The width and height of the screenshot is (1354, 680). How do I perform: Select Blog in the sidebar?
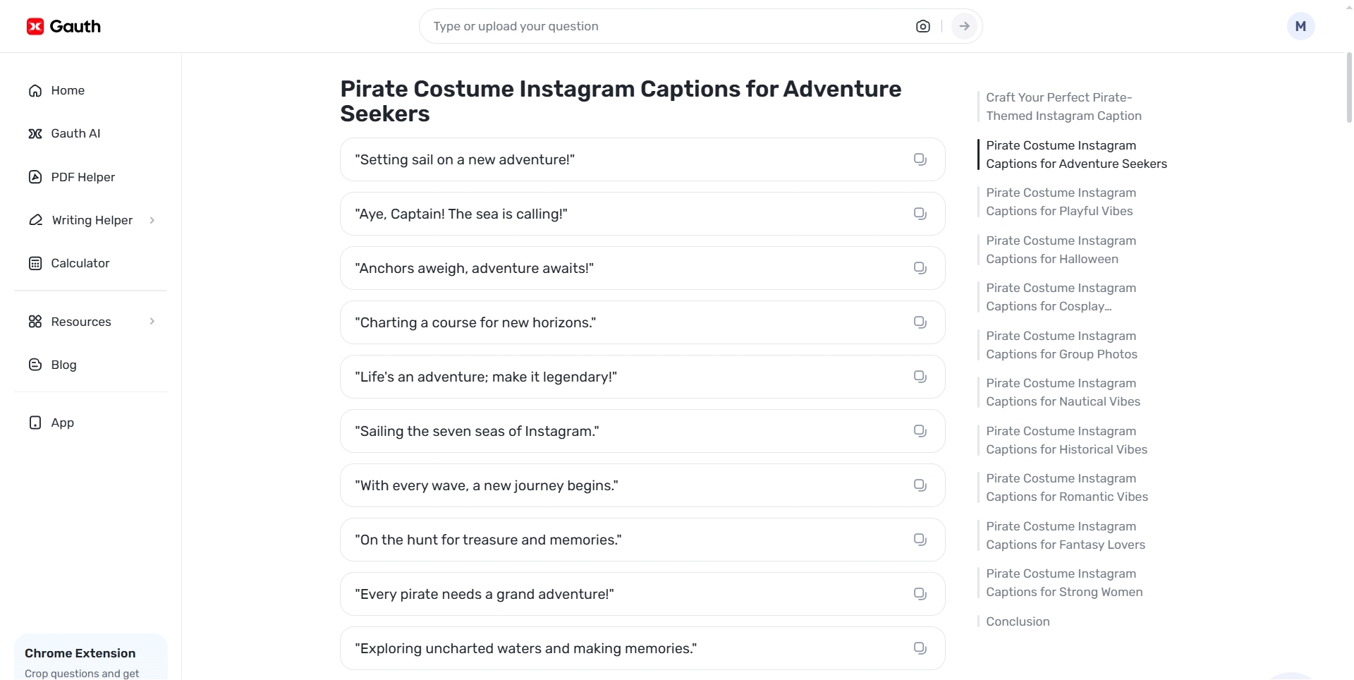point(63,365)
